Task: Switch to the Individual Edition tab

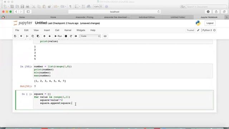Action: tap(147, 17)
